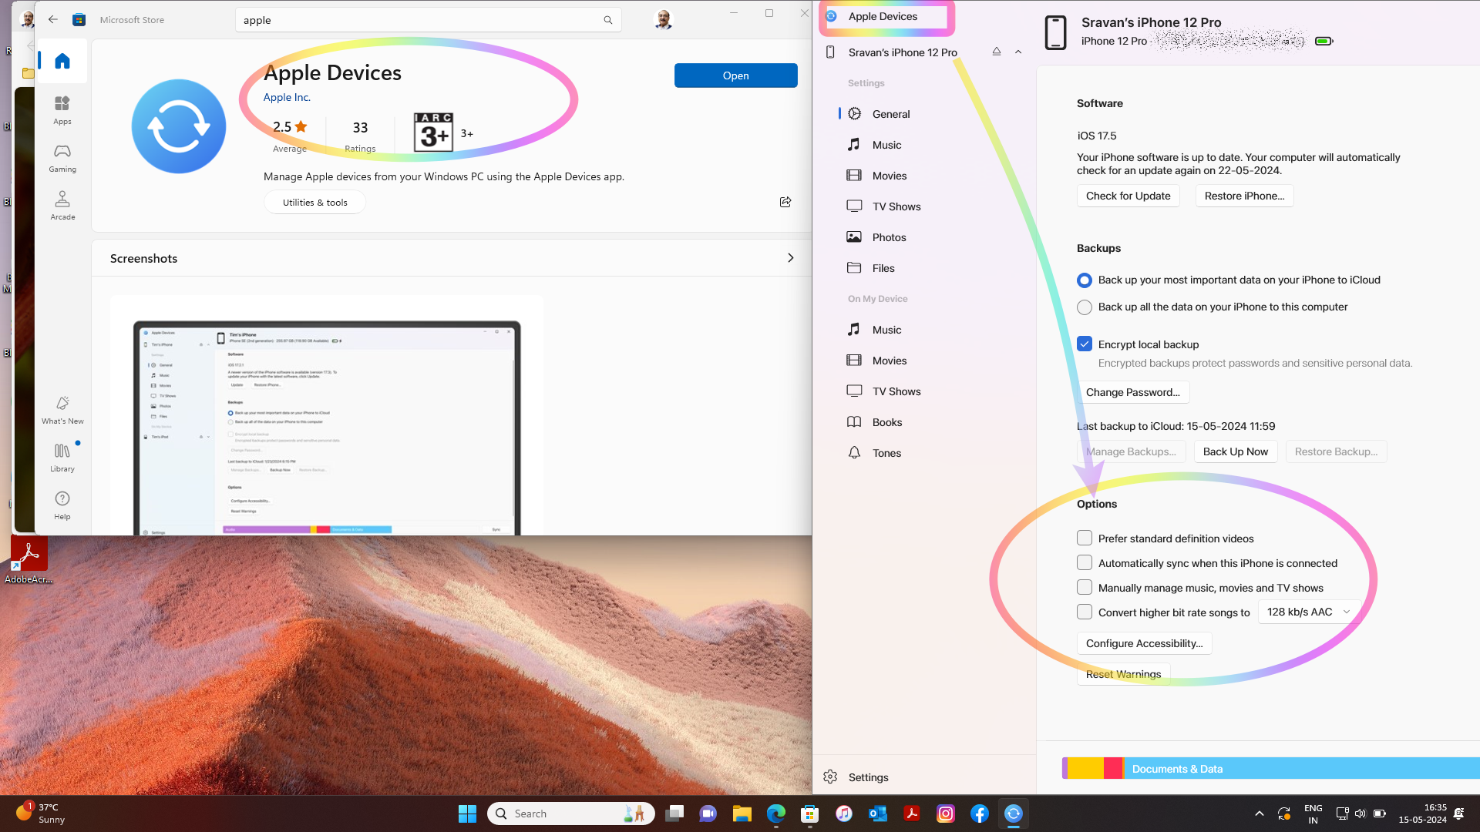Click the Apple Inc. publisher link
The height and width of the screenshot is (832, 1480).
coord(287,97)
